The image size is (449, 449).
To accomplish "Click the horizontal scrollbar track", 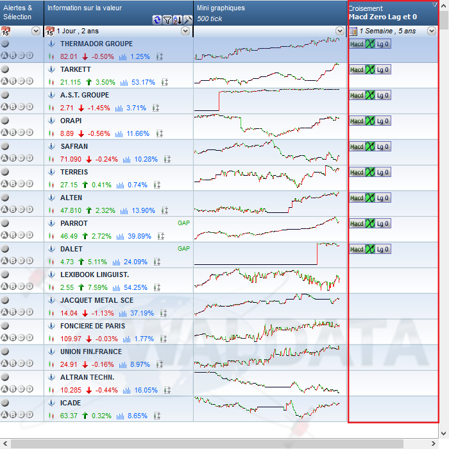I will pyautogui.click(x=219, y=444).
